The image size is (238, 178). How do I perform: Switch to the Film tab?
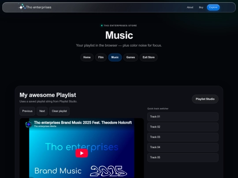point(101,58)
